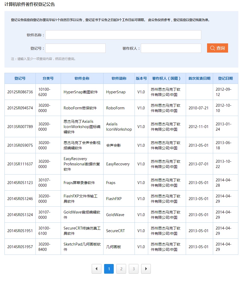Focus the 著作权人 input field
Screen dimensions: 242x285
coord(171,48)
